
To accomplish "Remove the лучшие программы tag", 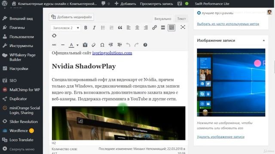I will (199, 13).
